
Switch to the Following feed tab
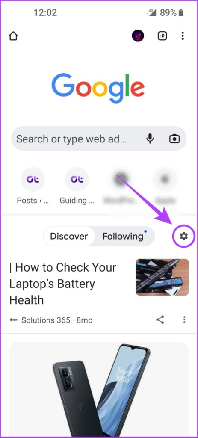click(123, 236)
